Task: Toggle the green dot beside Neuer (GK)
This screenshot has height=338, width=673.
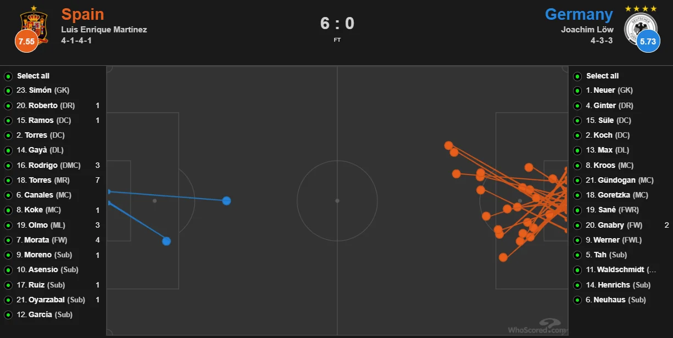Action: tap(577, 91)
